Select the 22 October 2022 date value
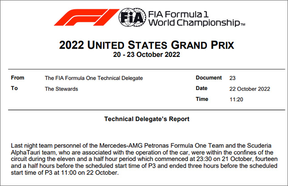The height and width of the screenshot is (186, 288). pos(250,89)
